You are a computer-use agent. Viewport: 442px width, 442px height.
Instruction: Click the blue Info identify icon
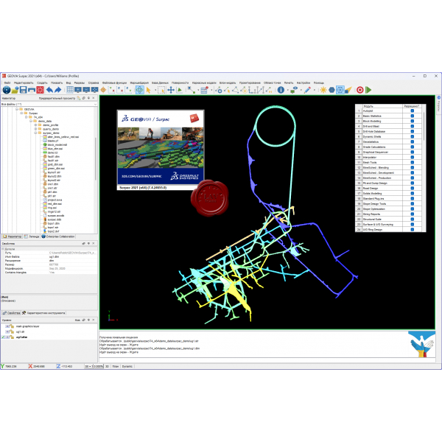tap(281, 90)
